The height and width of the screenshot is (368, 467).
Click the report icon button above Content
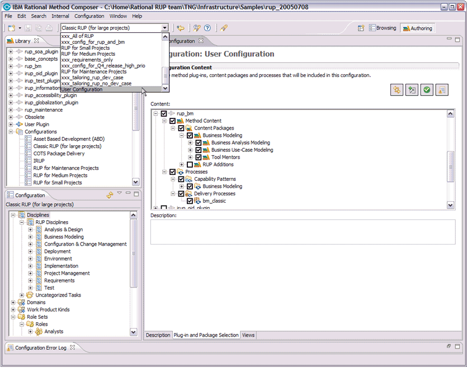(442, 90)
